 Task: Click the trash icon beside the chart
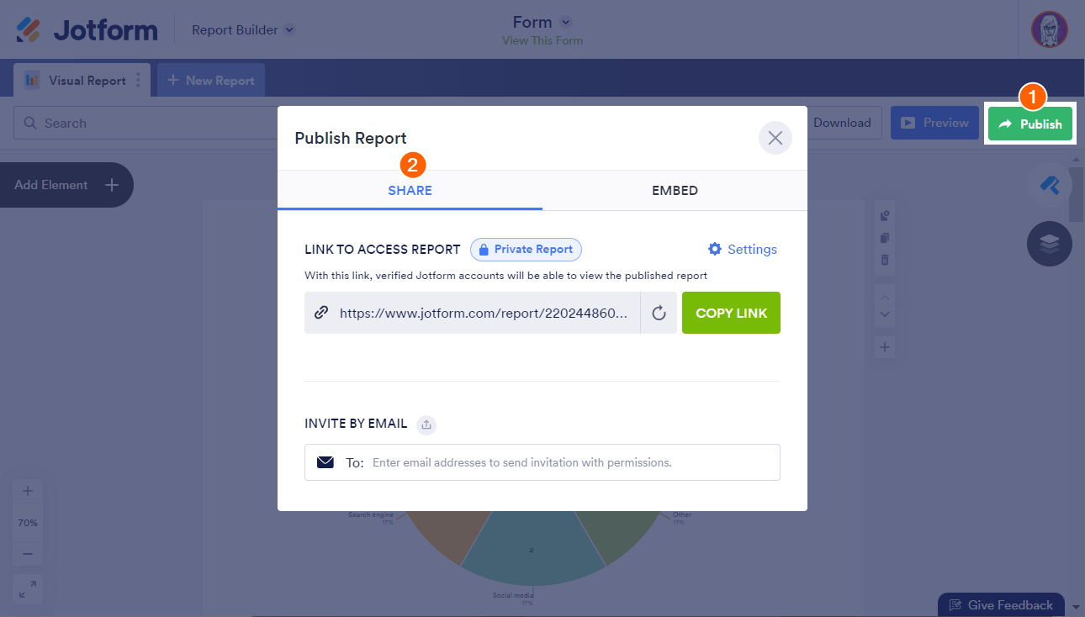pos(885,260)
